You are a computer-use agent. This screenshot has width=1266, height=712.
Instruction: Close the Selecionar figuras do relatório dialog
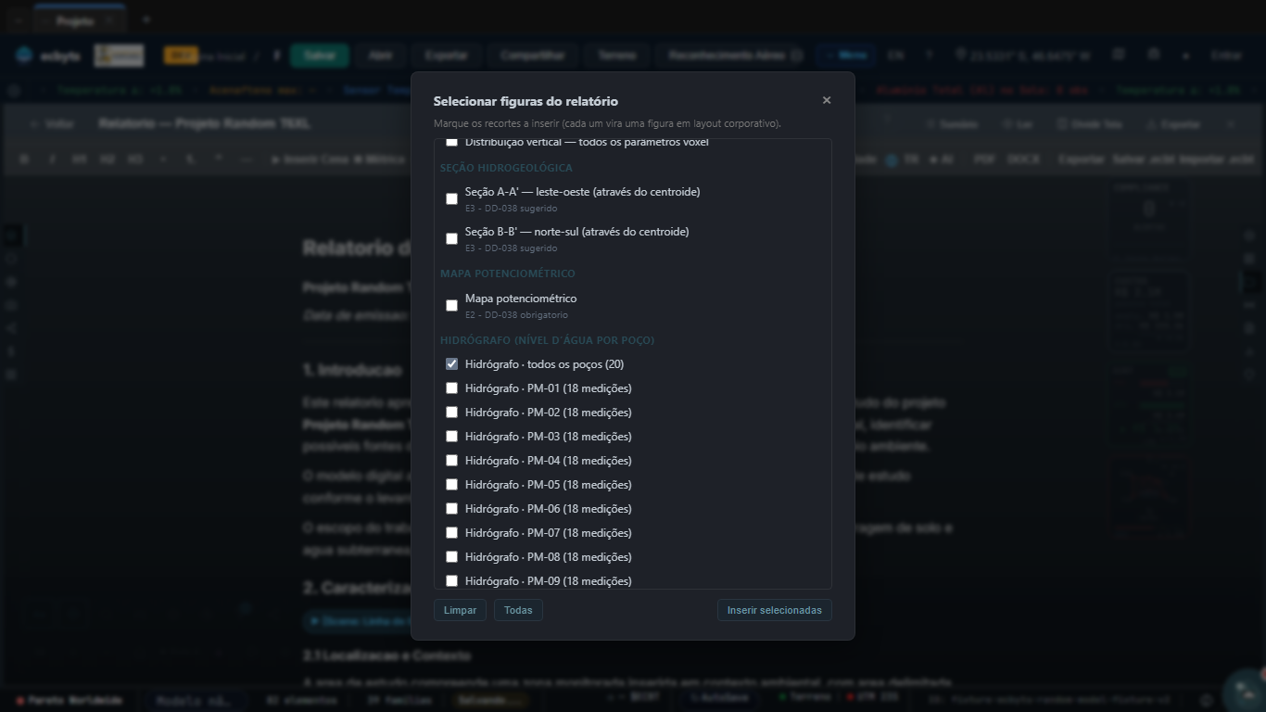pyautogui.click(x=827, y=100)
